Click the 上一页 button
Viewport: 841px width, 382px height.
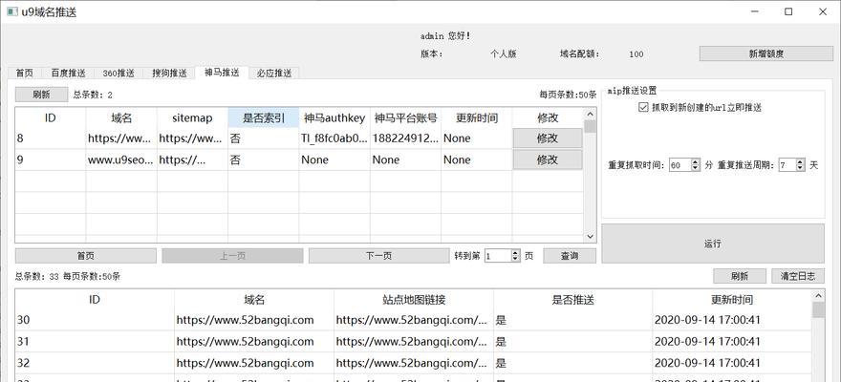click(233, 256)
